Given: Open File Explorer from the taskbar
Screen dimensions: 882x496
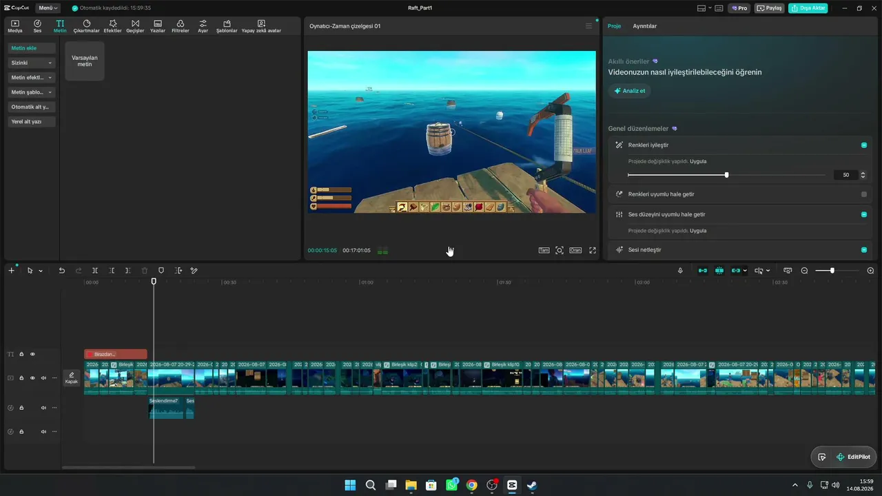Looking at the screenshot, I should 411,485.
